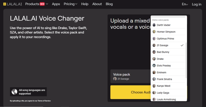Click Kanye West avatar icon

(154, 86)
